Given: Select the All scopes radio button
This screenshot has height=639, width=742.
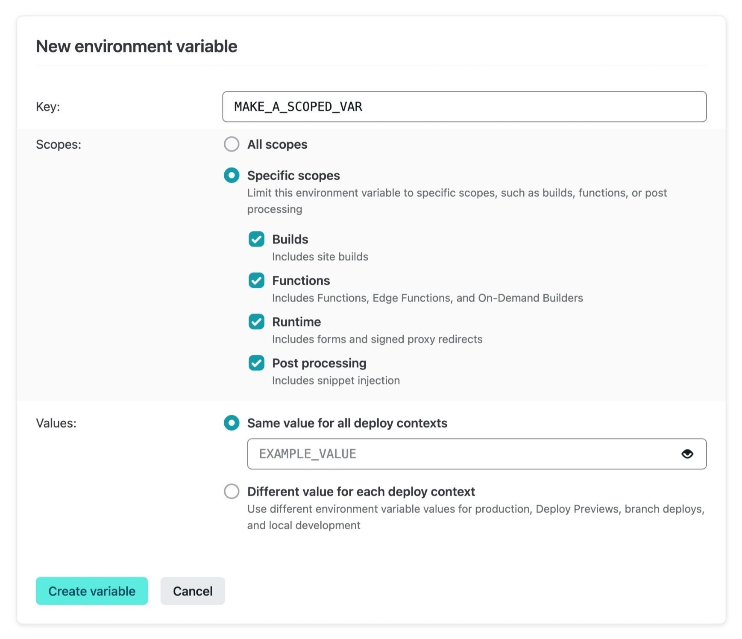Looking at the screenshot, I should (x=232, y=144).
